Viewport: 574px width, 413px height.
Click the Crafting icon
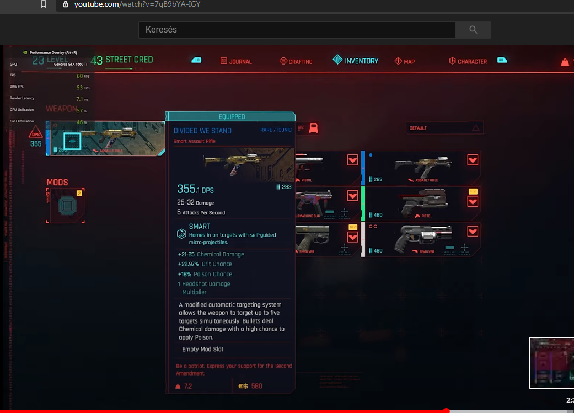click(283, 61)
